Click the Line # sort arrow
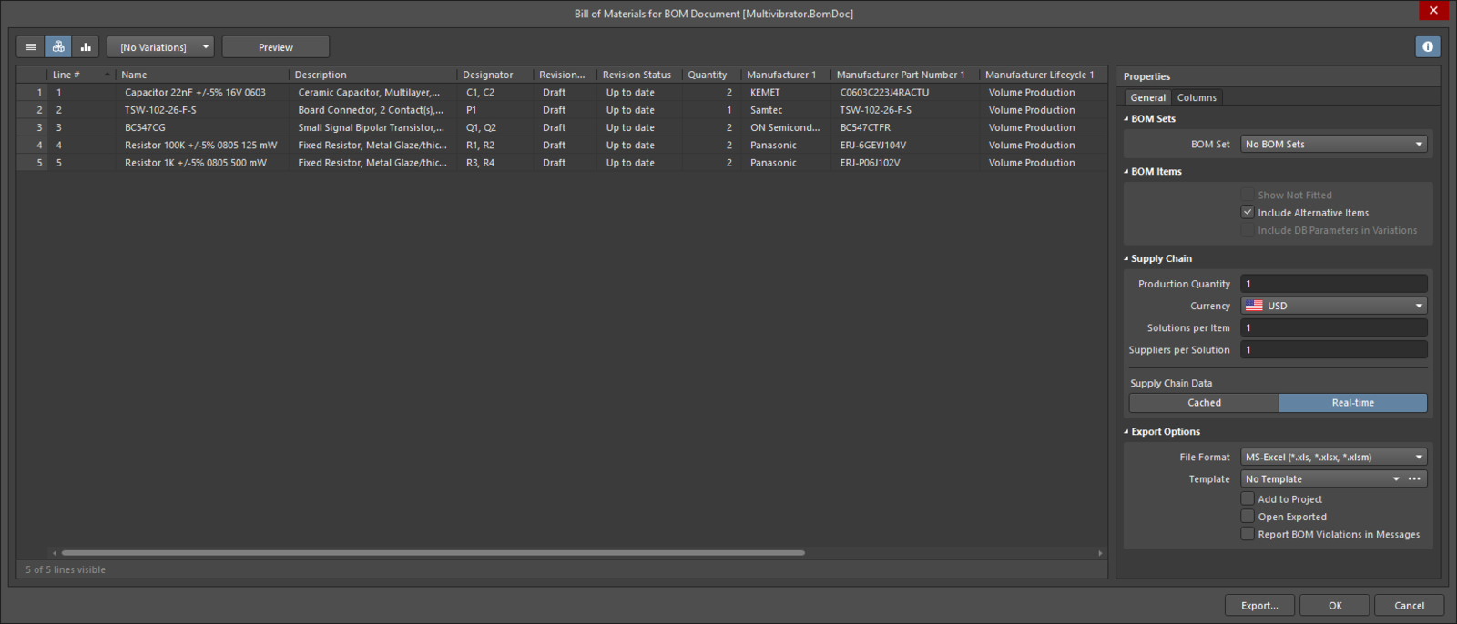This screenshot has height=624, width=1457. [x=107, y=75]
